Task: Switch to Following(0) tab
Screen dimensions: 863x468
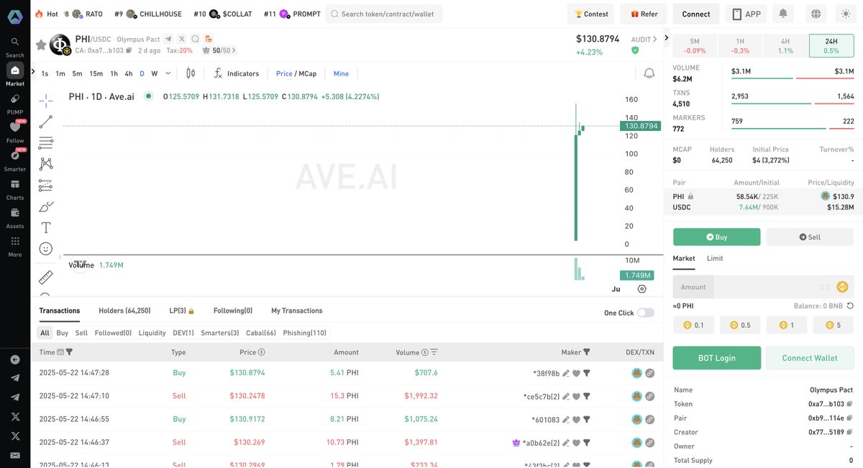Action: point(233,311)
